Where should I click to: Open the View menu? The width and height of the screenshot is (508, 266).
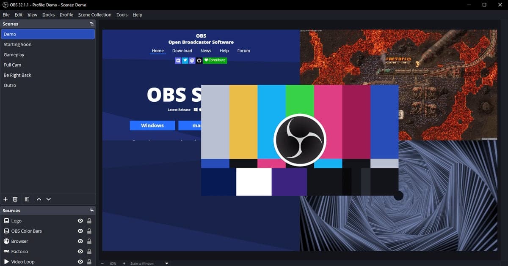tap(33, 15)
